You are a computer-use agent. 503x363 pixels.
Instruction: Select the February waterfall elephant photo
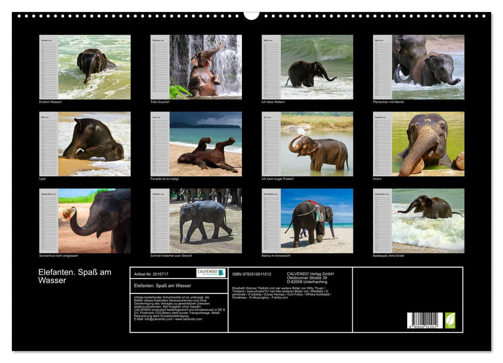coord(206,67)
